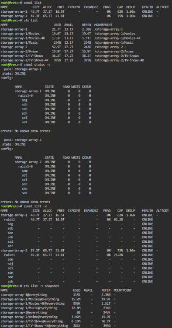Click the '75.2%' capacity value
Image resolution: width=172 pixels, height=328 pixels.
coord(118,255)
